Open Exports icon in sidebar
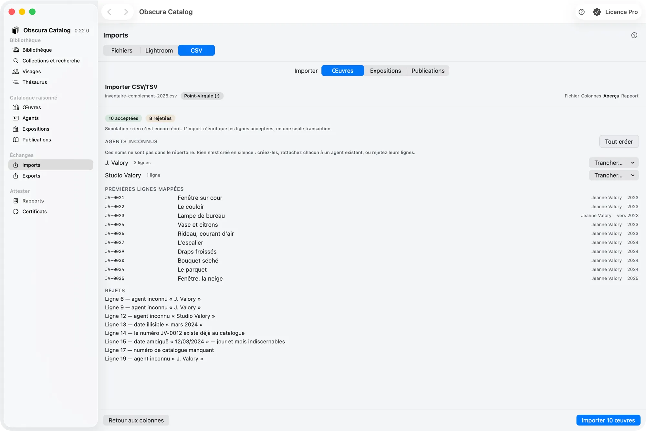The width and height of the screenshot is (646, 431). 16,176
